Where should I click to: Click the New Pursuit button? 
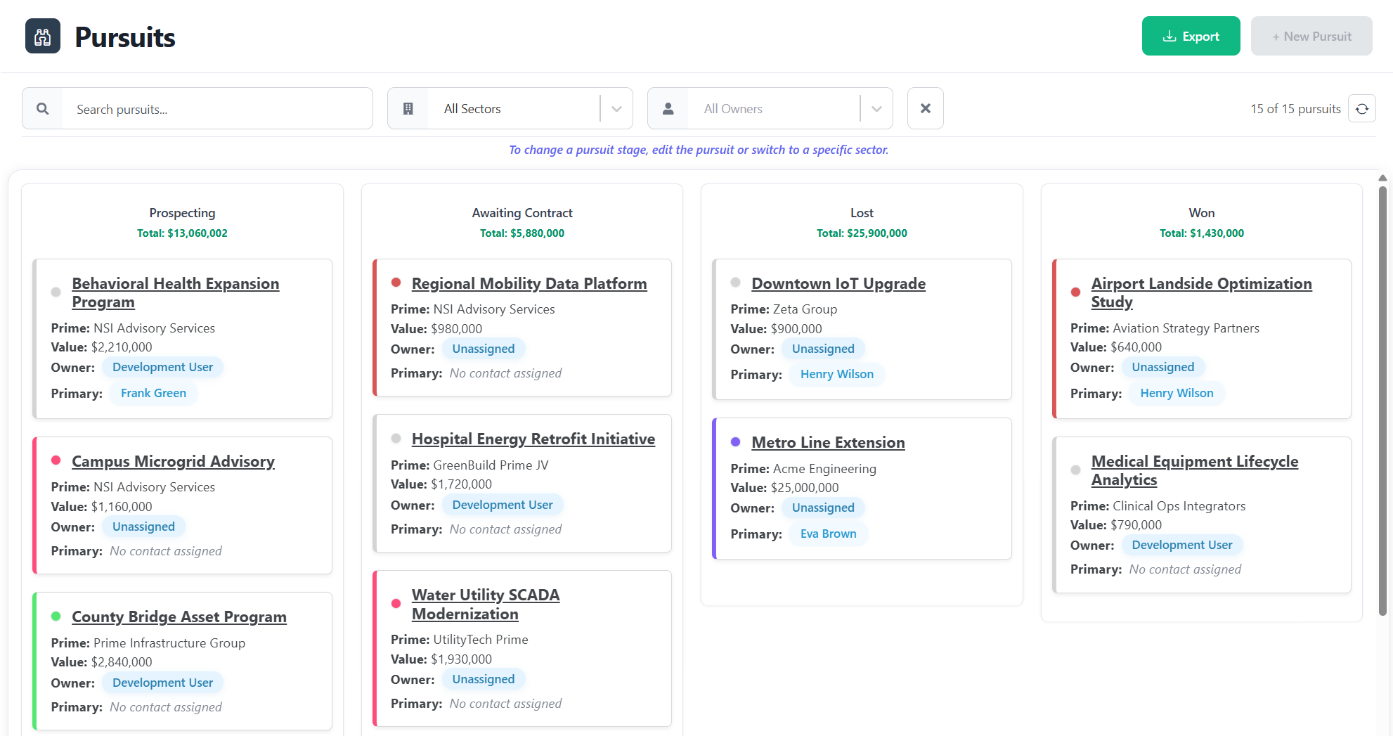coord(1311,37)
